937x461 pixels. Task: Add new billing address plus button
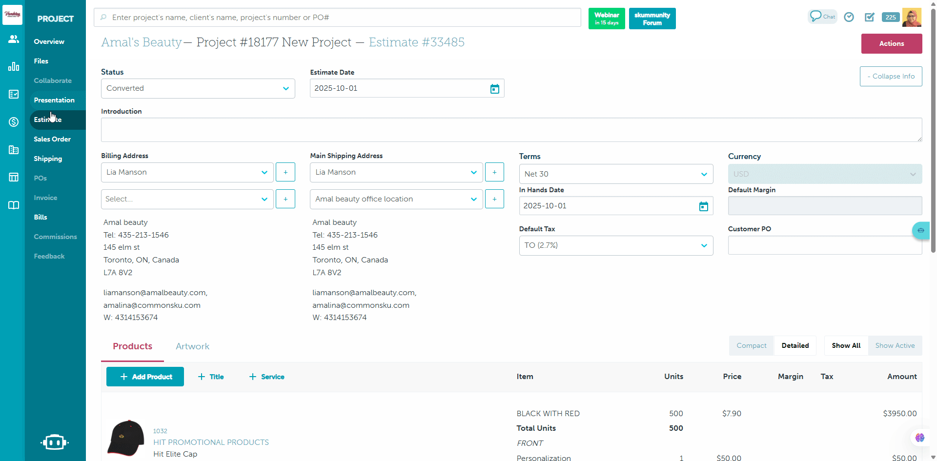pyautogui.click(x=285, y=172)
